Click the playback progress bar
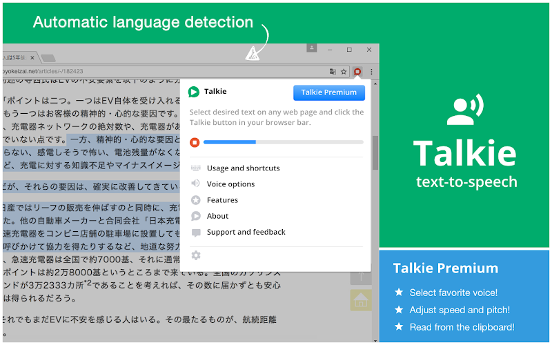The height and width of the screenshot is (345, 552). point(284,142)
